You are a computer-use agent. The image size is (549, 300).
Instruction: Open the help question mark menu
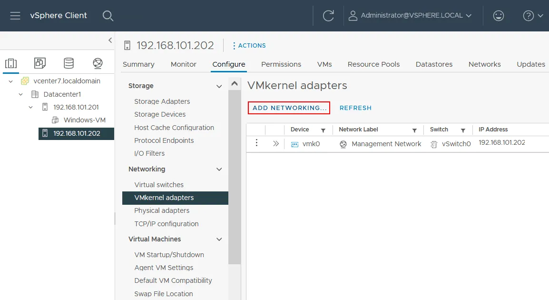coord(529,15)
